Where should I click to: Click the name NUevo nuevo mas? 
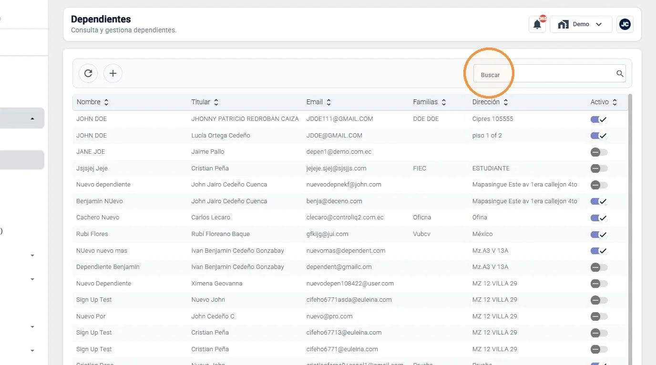coord(102,251)
